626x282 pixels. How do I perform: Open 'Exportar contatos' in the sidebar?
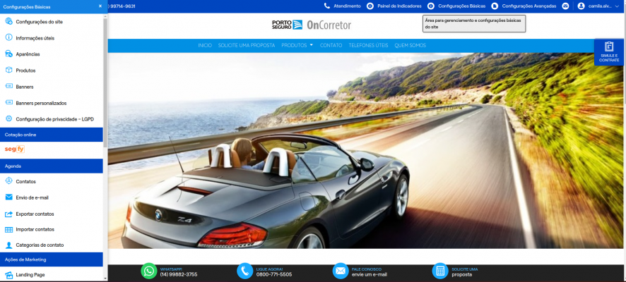pos(35,214)
